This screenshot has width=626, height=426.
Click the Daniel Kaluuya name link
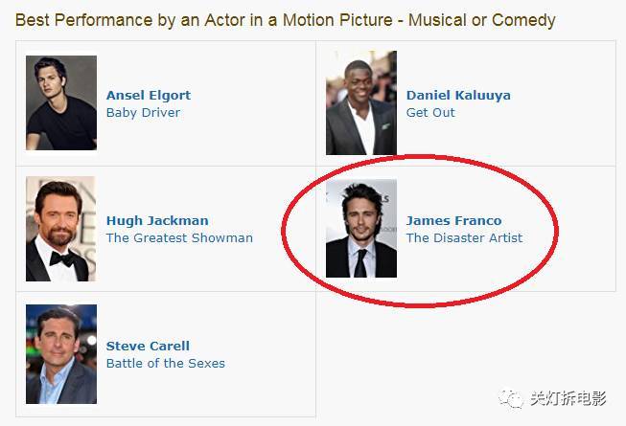point(458,96)
